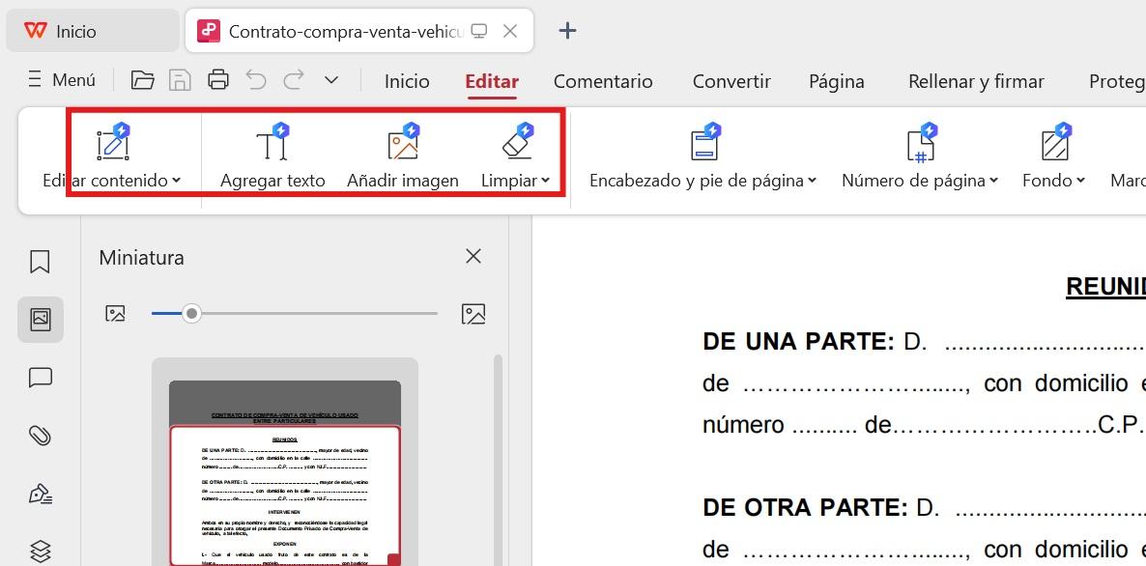Click the undo arrow icon
1146x566 pixels.
click(x=255, y=80)
